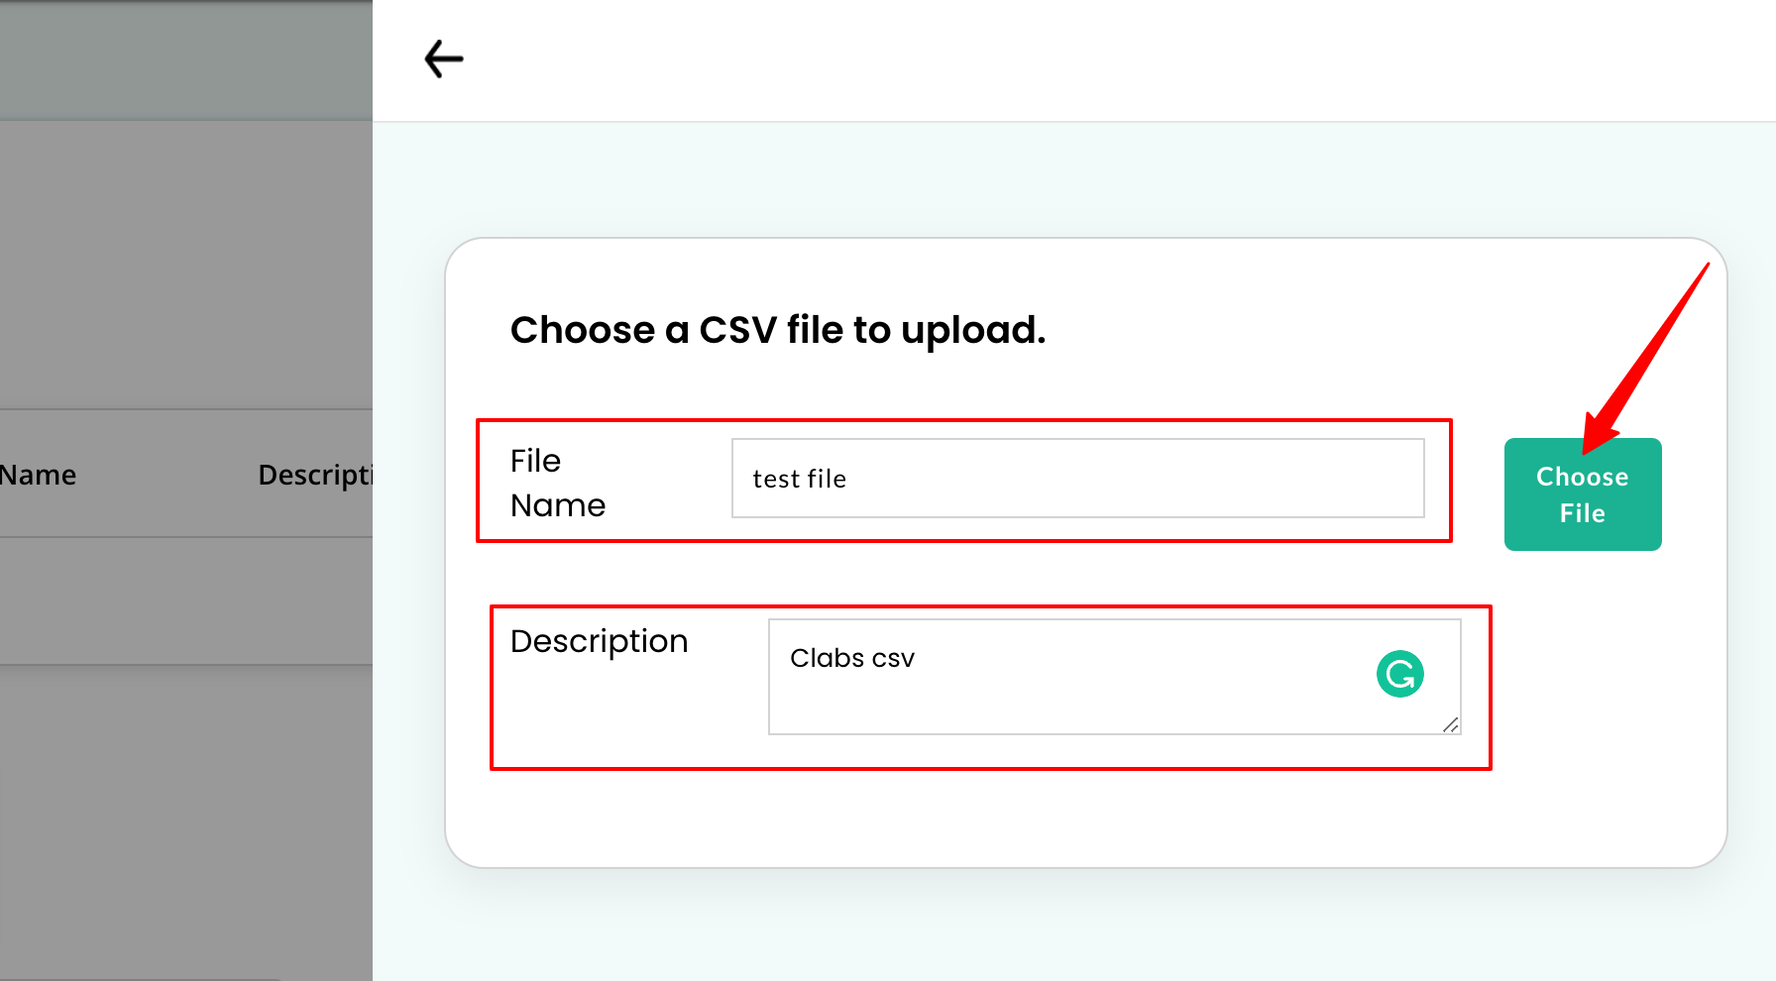Screen dimensions: 1776x981
Task: Select the 'Choose a CSV file' heading
Action: tap(778, 329)
